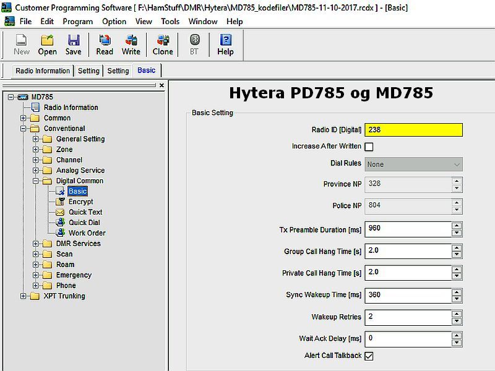Close the tree panel with X button
Viewport: 495px width, 371px height.
pos(161,85)
